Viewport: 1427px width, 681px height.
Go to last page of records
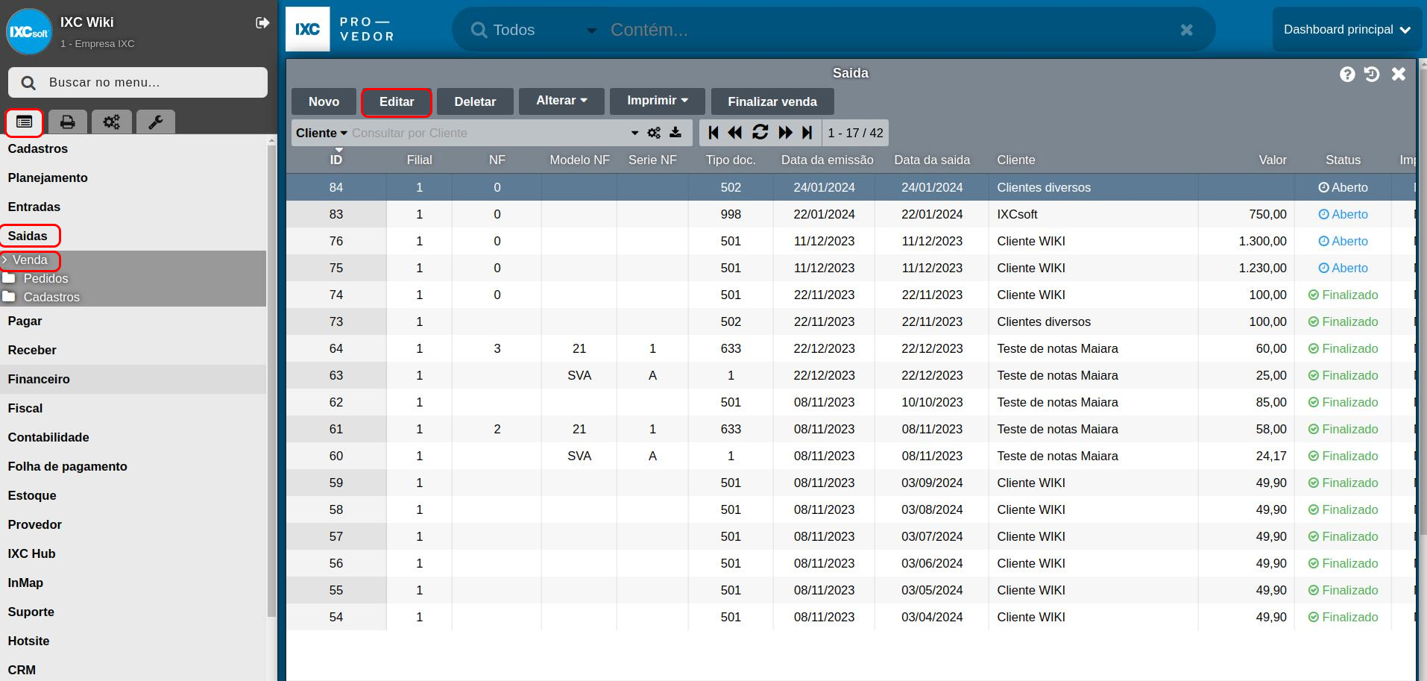coord(807,133)
